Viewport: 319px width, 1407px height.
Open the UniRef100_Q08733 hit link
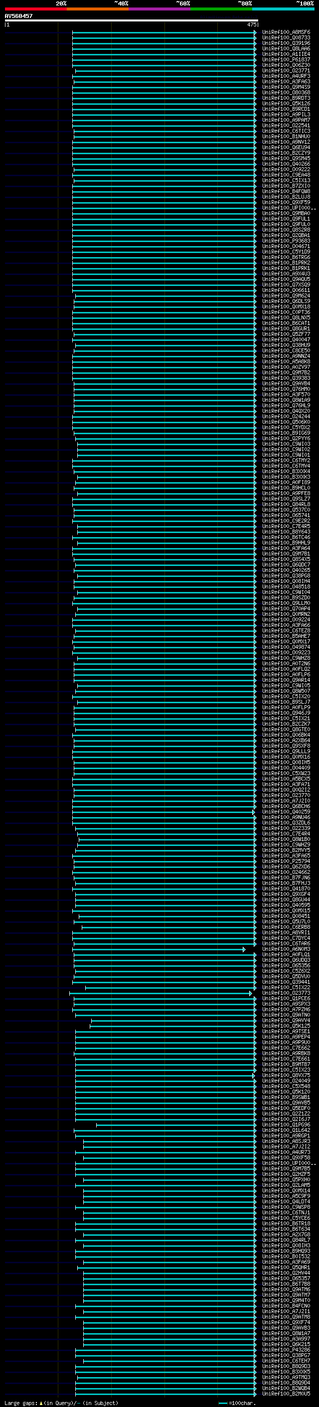pos(286,38)
